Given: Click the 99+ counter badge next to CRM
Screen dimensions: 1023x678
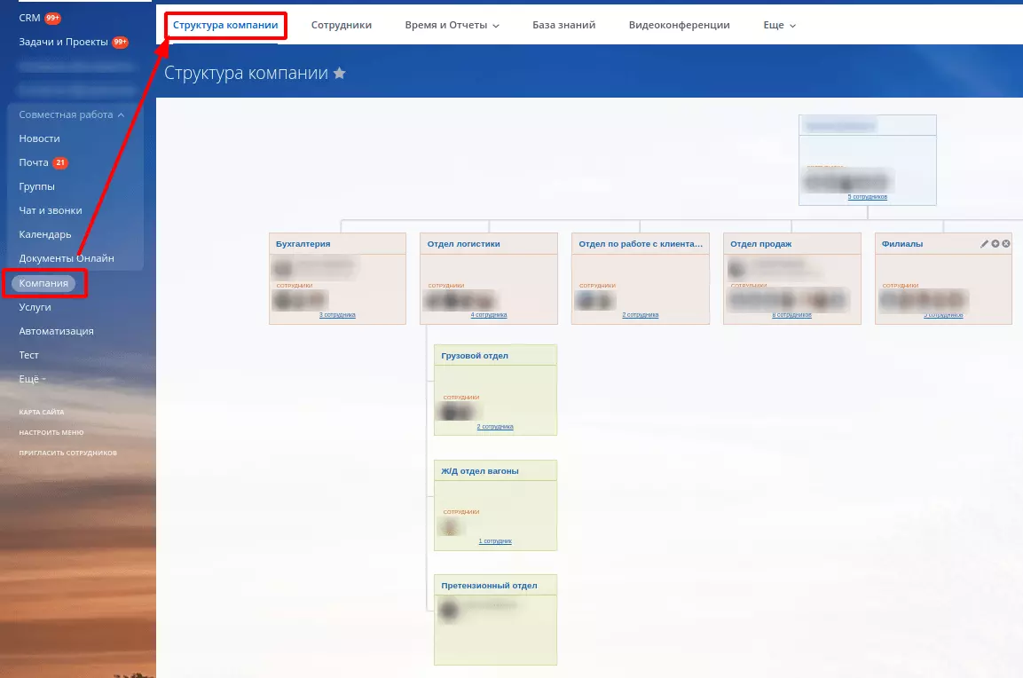Looking at the screenshot, I should click(x=53, y=19).
